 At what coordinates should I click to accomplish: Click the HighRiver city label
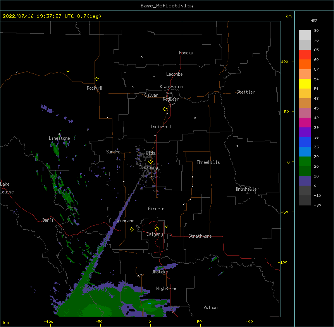(x=167, y=289)
